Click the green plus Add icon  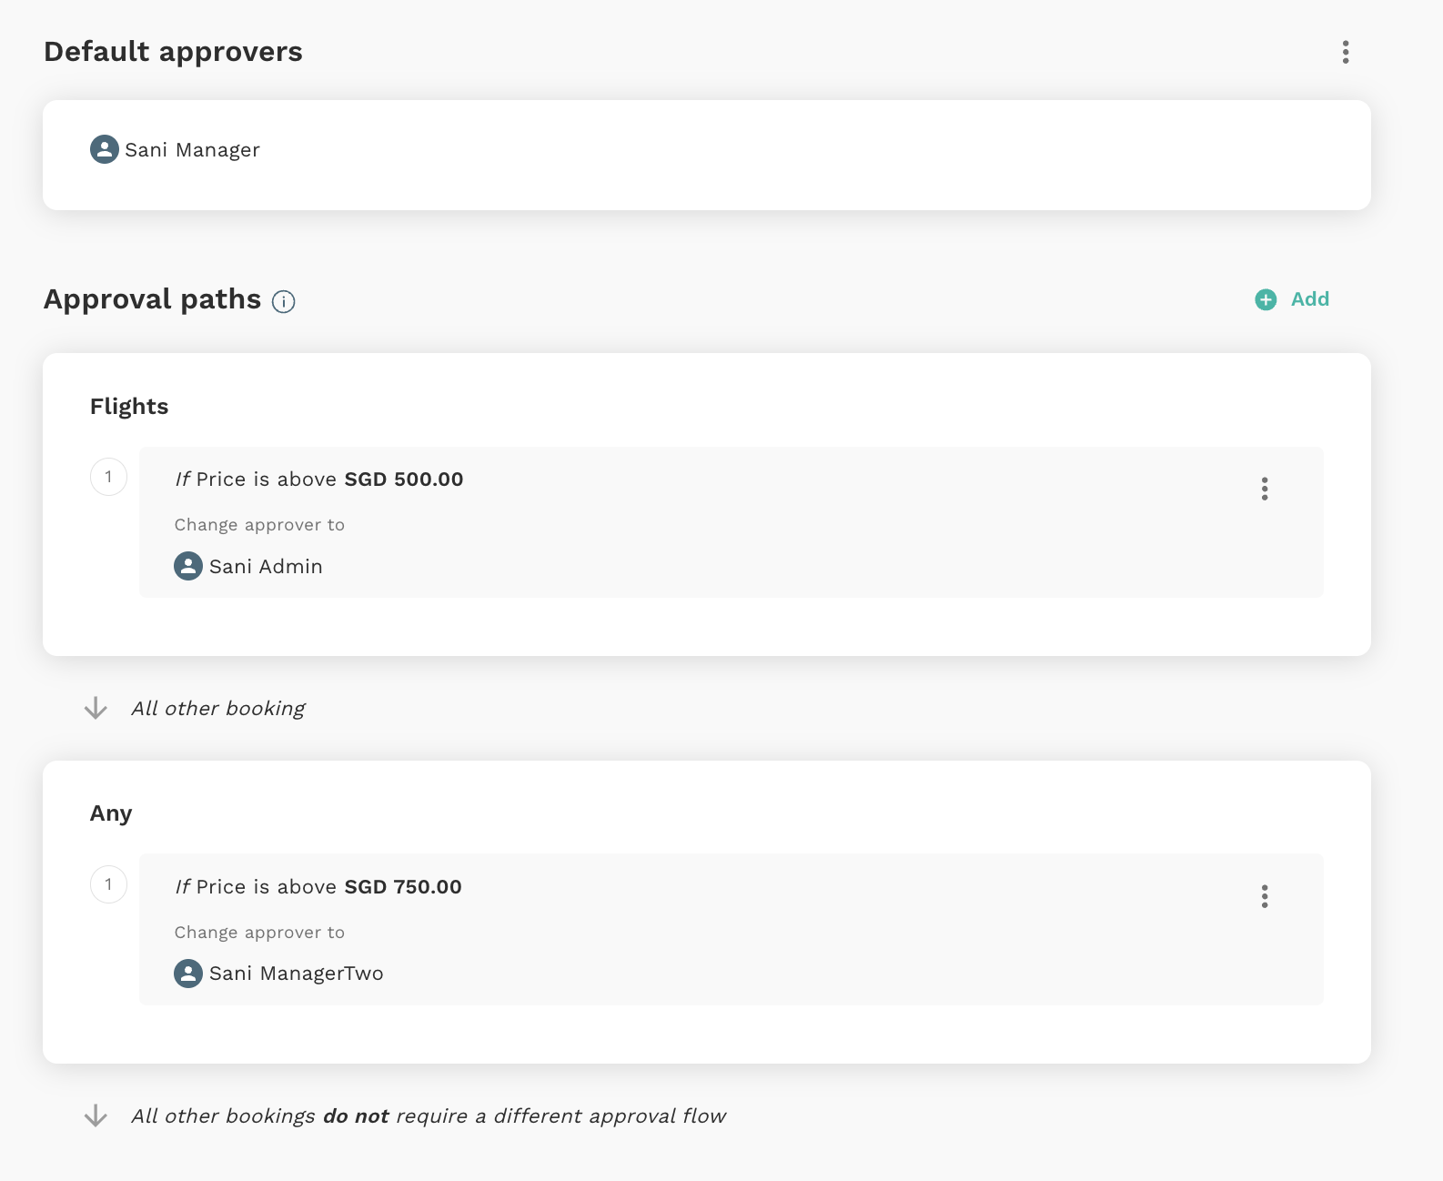point(1266,299)
